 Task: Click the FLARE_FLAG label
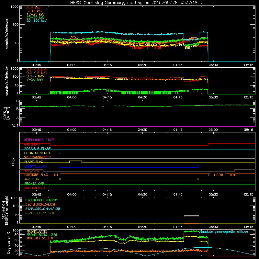tap(34, 162)
